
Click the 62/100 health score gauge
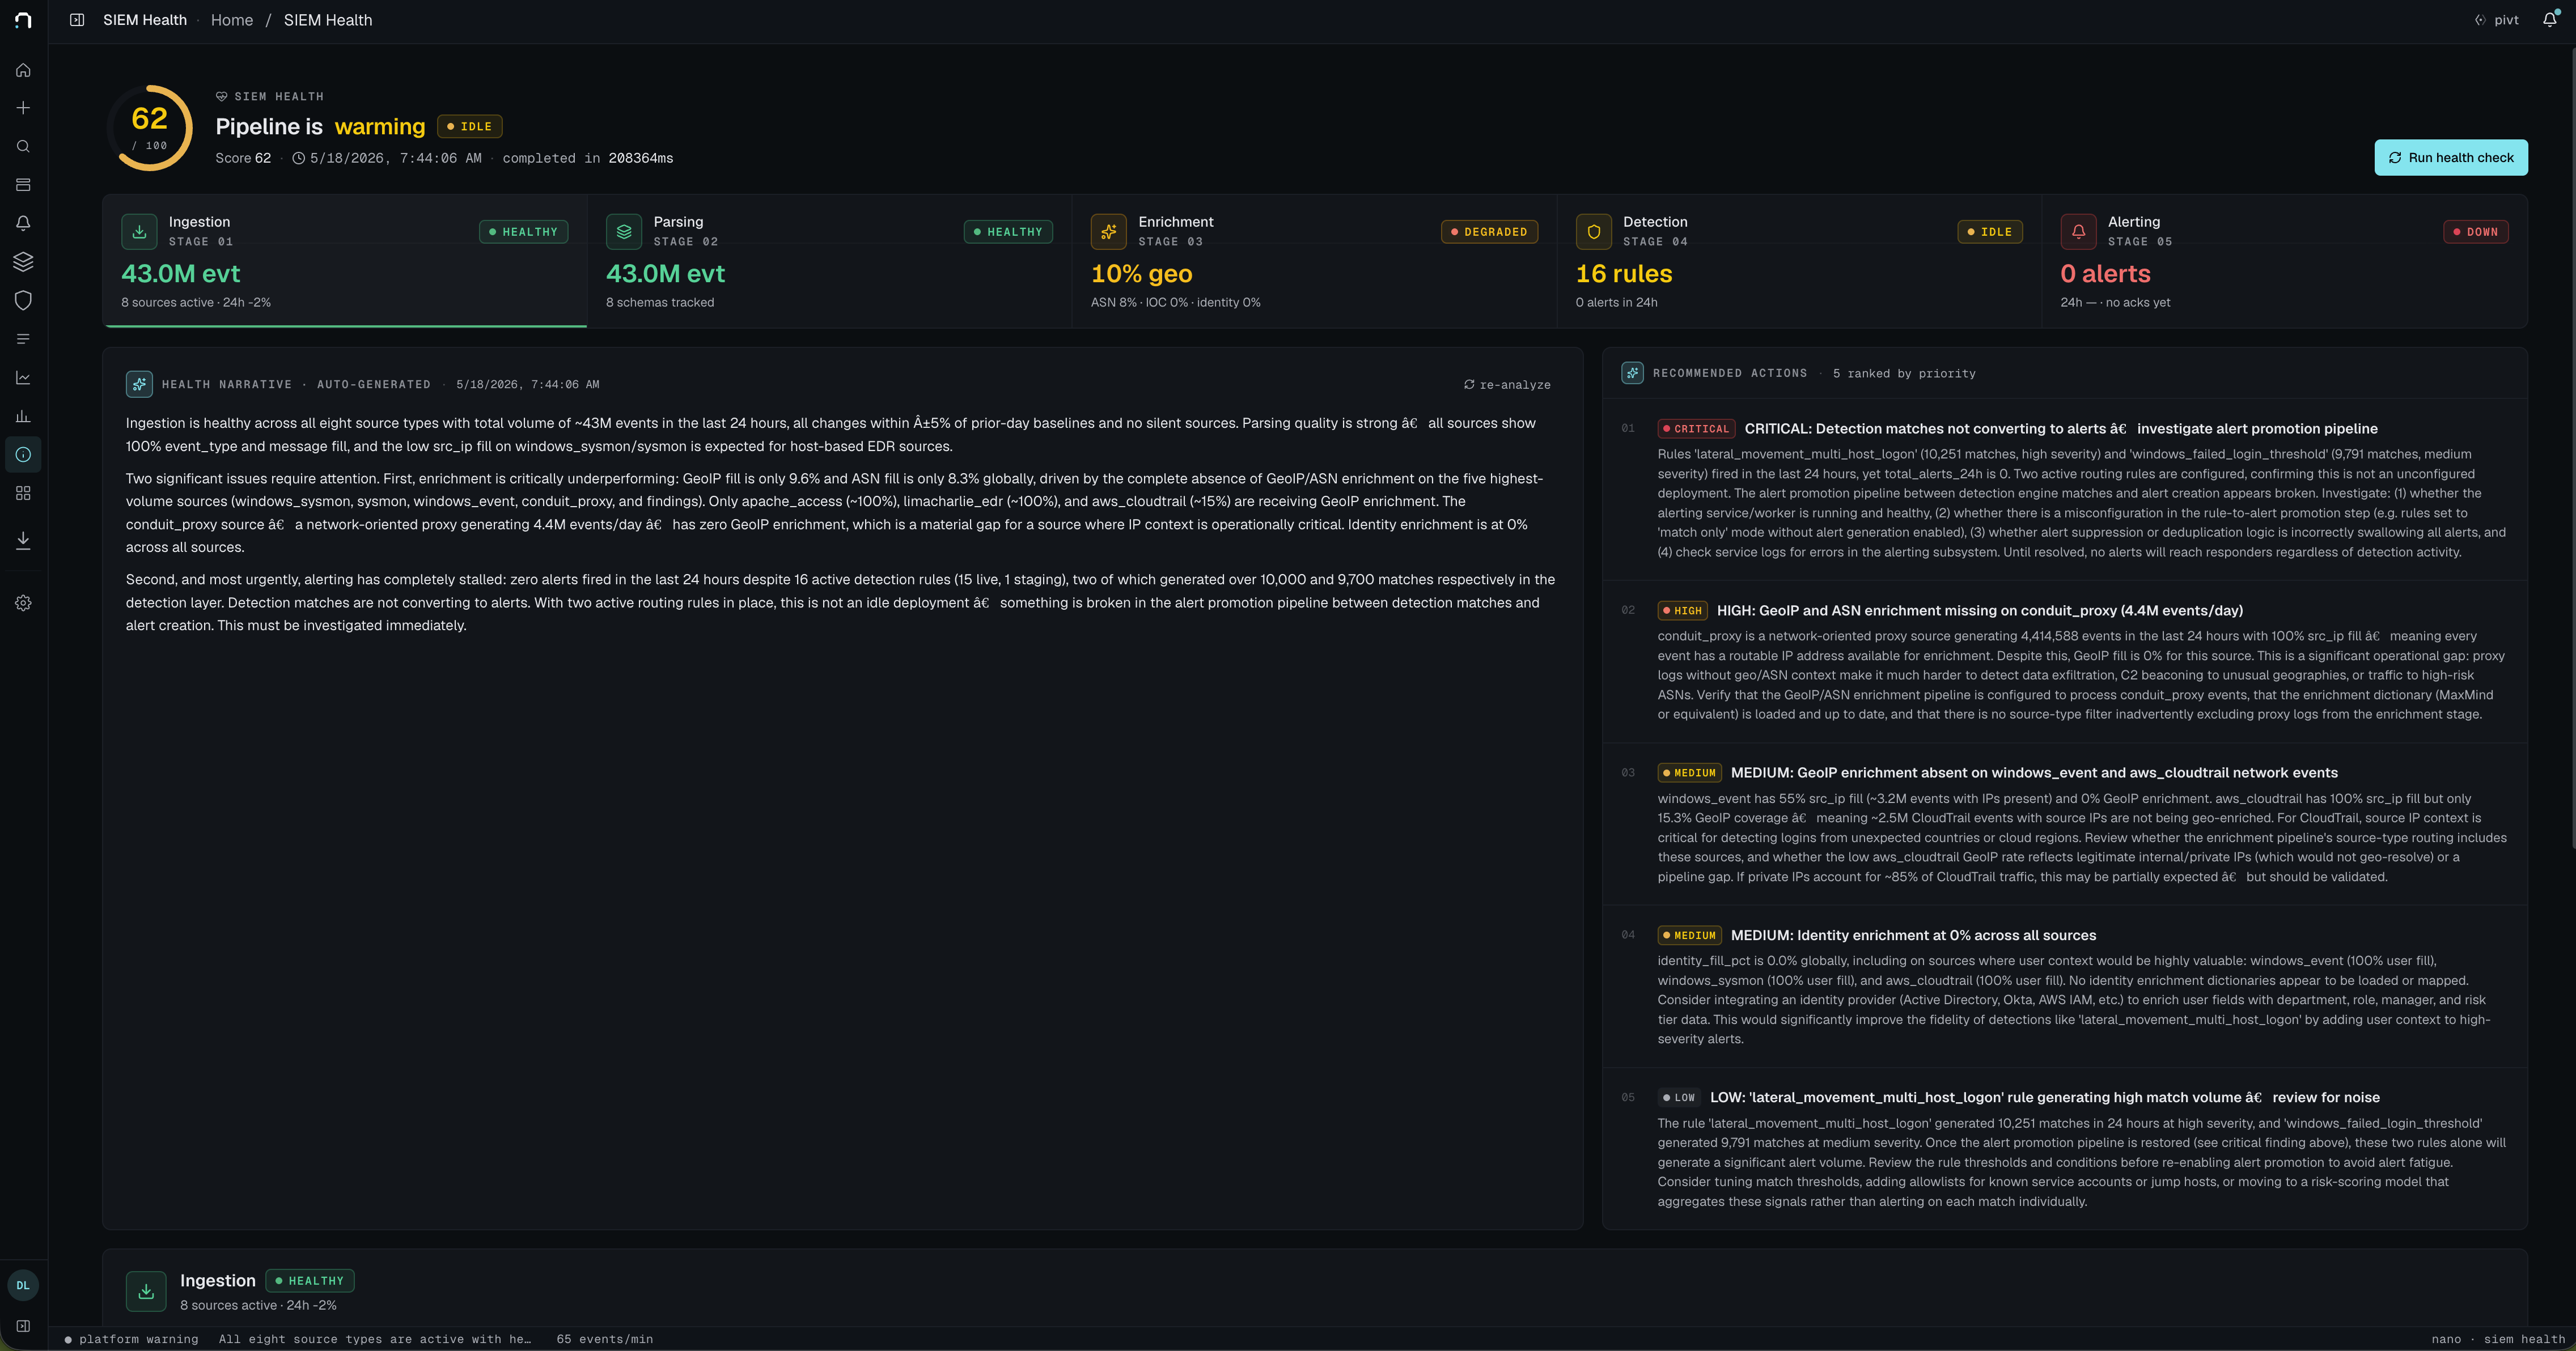tap(150, 128)
